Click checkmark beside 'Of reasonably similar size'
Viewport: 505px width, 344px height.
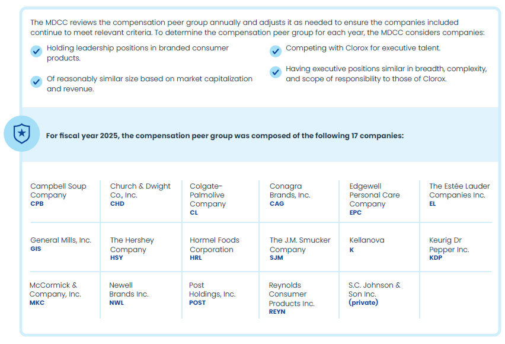click(x=37, y=81)
